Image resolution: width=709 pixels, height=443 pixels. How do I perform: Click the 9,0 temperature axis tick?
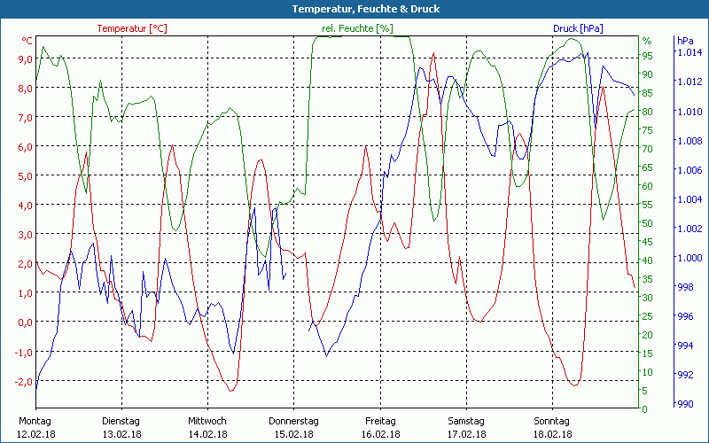pyautogui.click(x=25, y=59)
